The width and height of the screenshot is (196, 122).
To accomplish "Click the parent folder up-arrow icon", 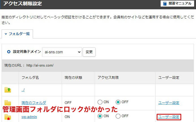I will point(8,90).
